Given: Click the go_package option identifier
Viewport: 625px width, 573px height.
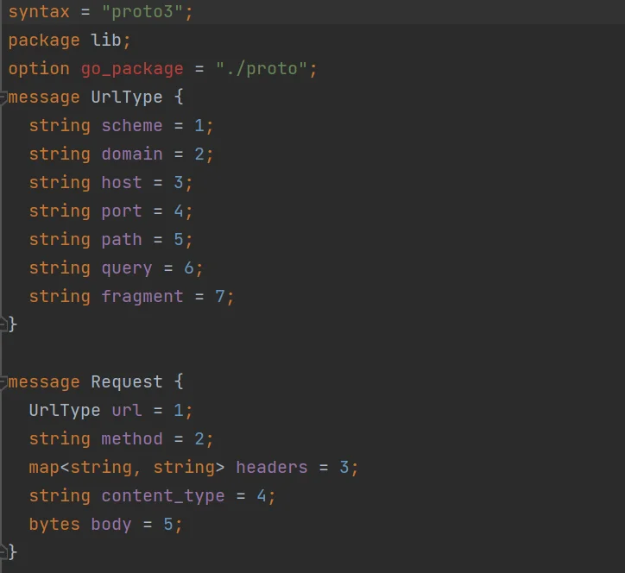Looking at the screenshot, I should click(x=132, y=69).
